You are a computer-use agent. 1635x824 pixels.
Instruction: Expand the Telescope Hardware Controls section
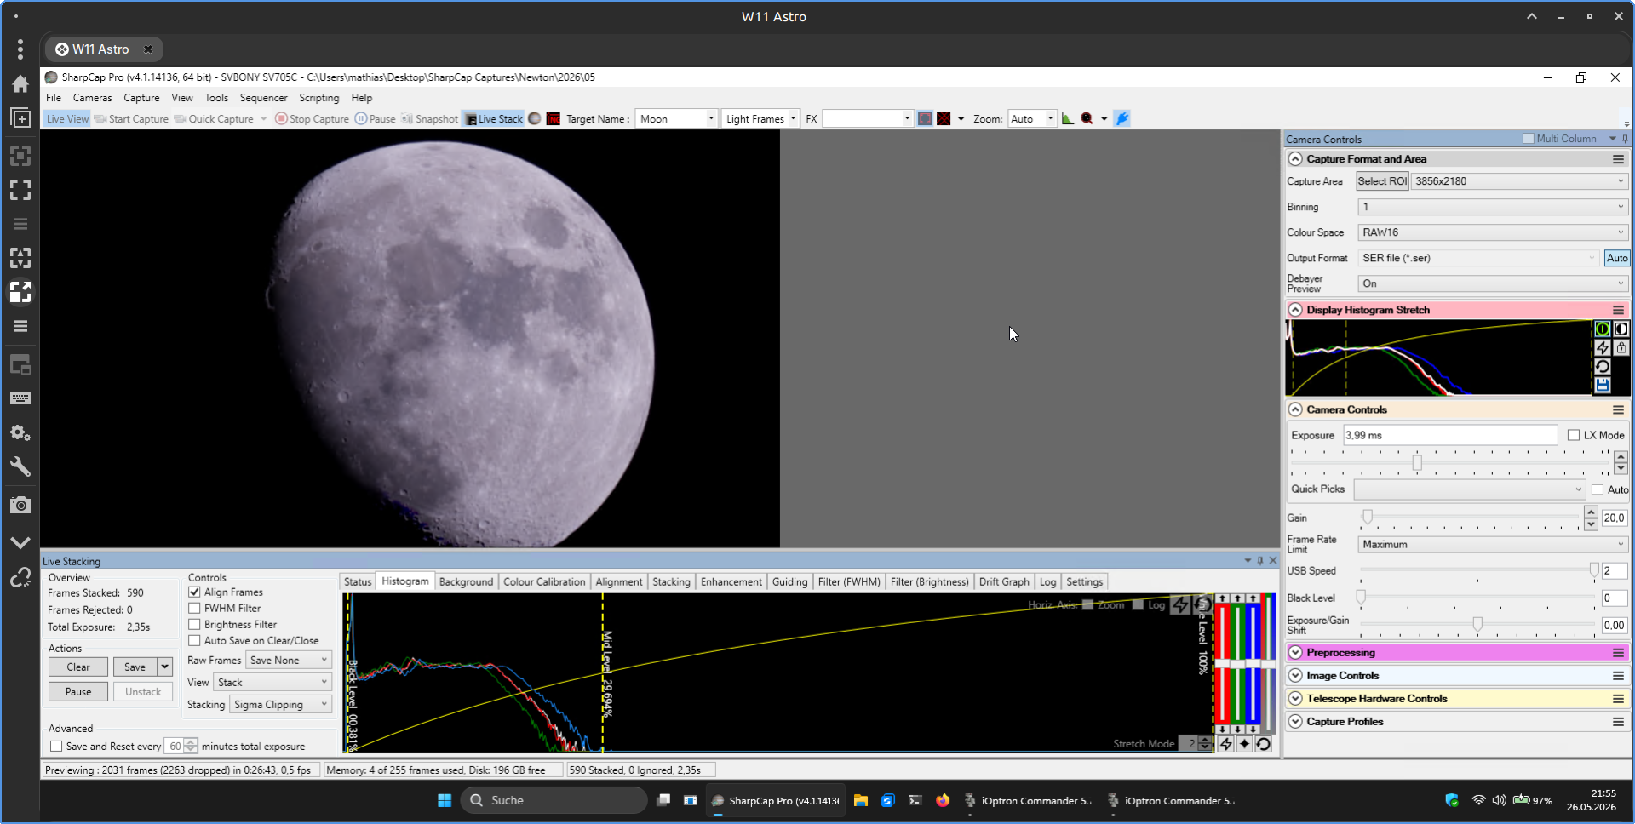point(1295,699)
